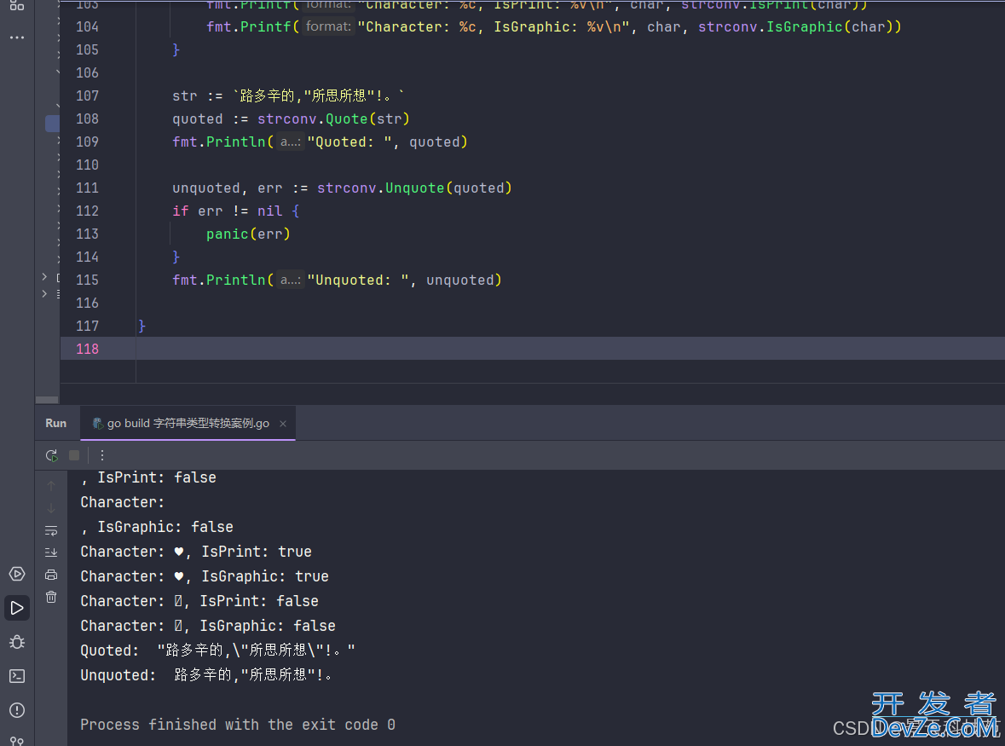Click the horizontal scrollbar thumb below editor

tap(47, 399)
